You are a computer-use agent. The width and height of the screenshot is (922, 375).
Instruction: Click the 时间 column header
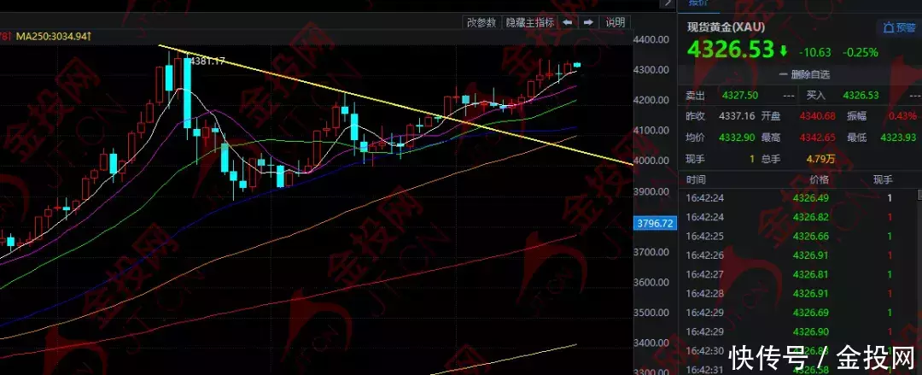(696, 180)
